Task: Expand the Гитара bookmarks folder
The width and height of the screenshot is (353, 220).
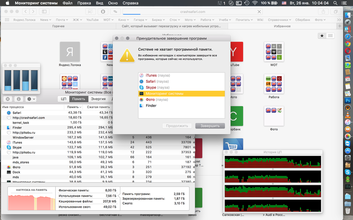Action: (x=140, y=20)
